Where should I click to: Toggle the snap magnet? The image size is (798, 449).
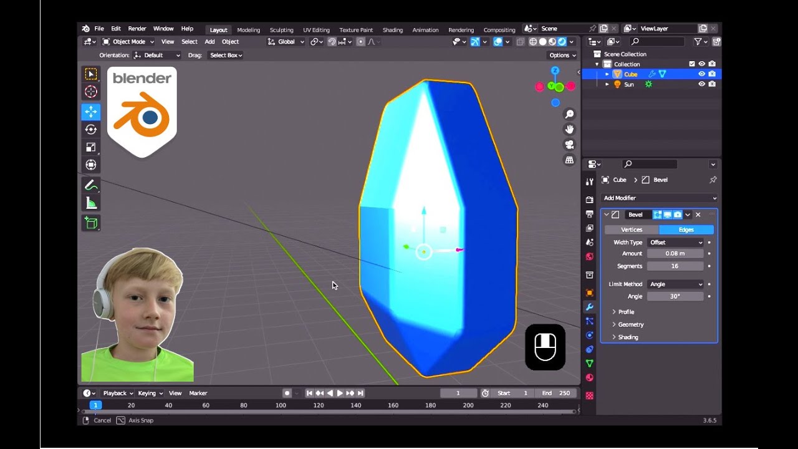coord(332,42)
